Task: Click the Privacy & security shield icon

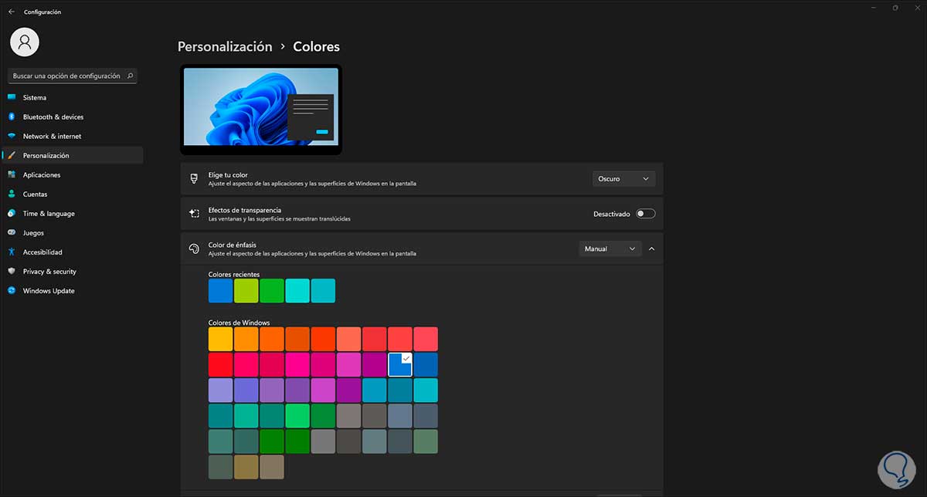Action: (12, 272)
